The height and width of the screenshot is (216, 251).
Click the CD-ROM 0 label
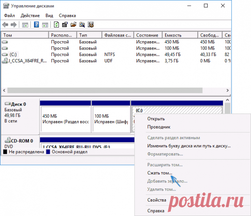coord(22,141)
